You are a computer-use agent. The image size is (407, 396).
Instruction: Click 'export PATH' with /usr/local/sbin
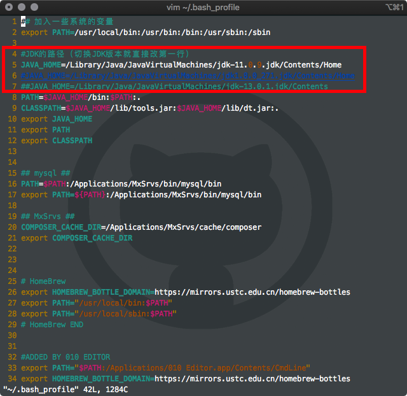tap(99, 314)
